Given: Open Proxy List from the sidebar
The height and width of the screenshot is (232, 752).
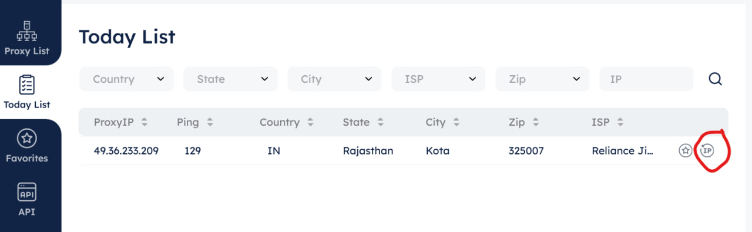Looking at the screenshot, I should coord(27,38).
